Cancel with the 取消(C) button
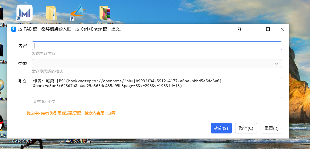This screenshot has height=149, width=310. [x=246, y=128]
